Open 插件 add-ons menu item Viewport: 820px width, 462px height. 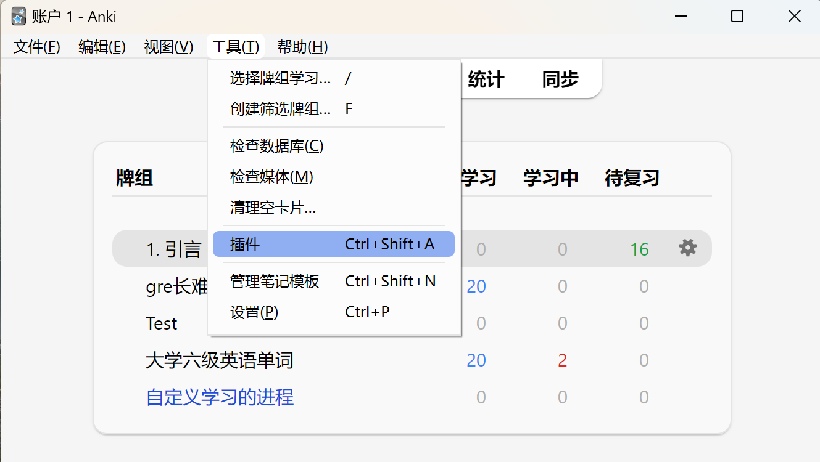point(333,245)
